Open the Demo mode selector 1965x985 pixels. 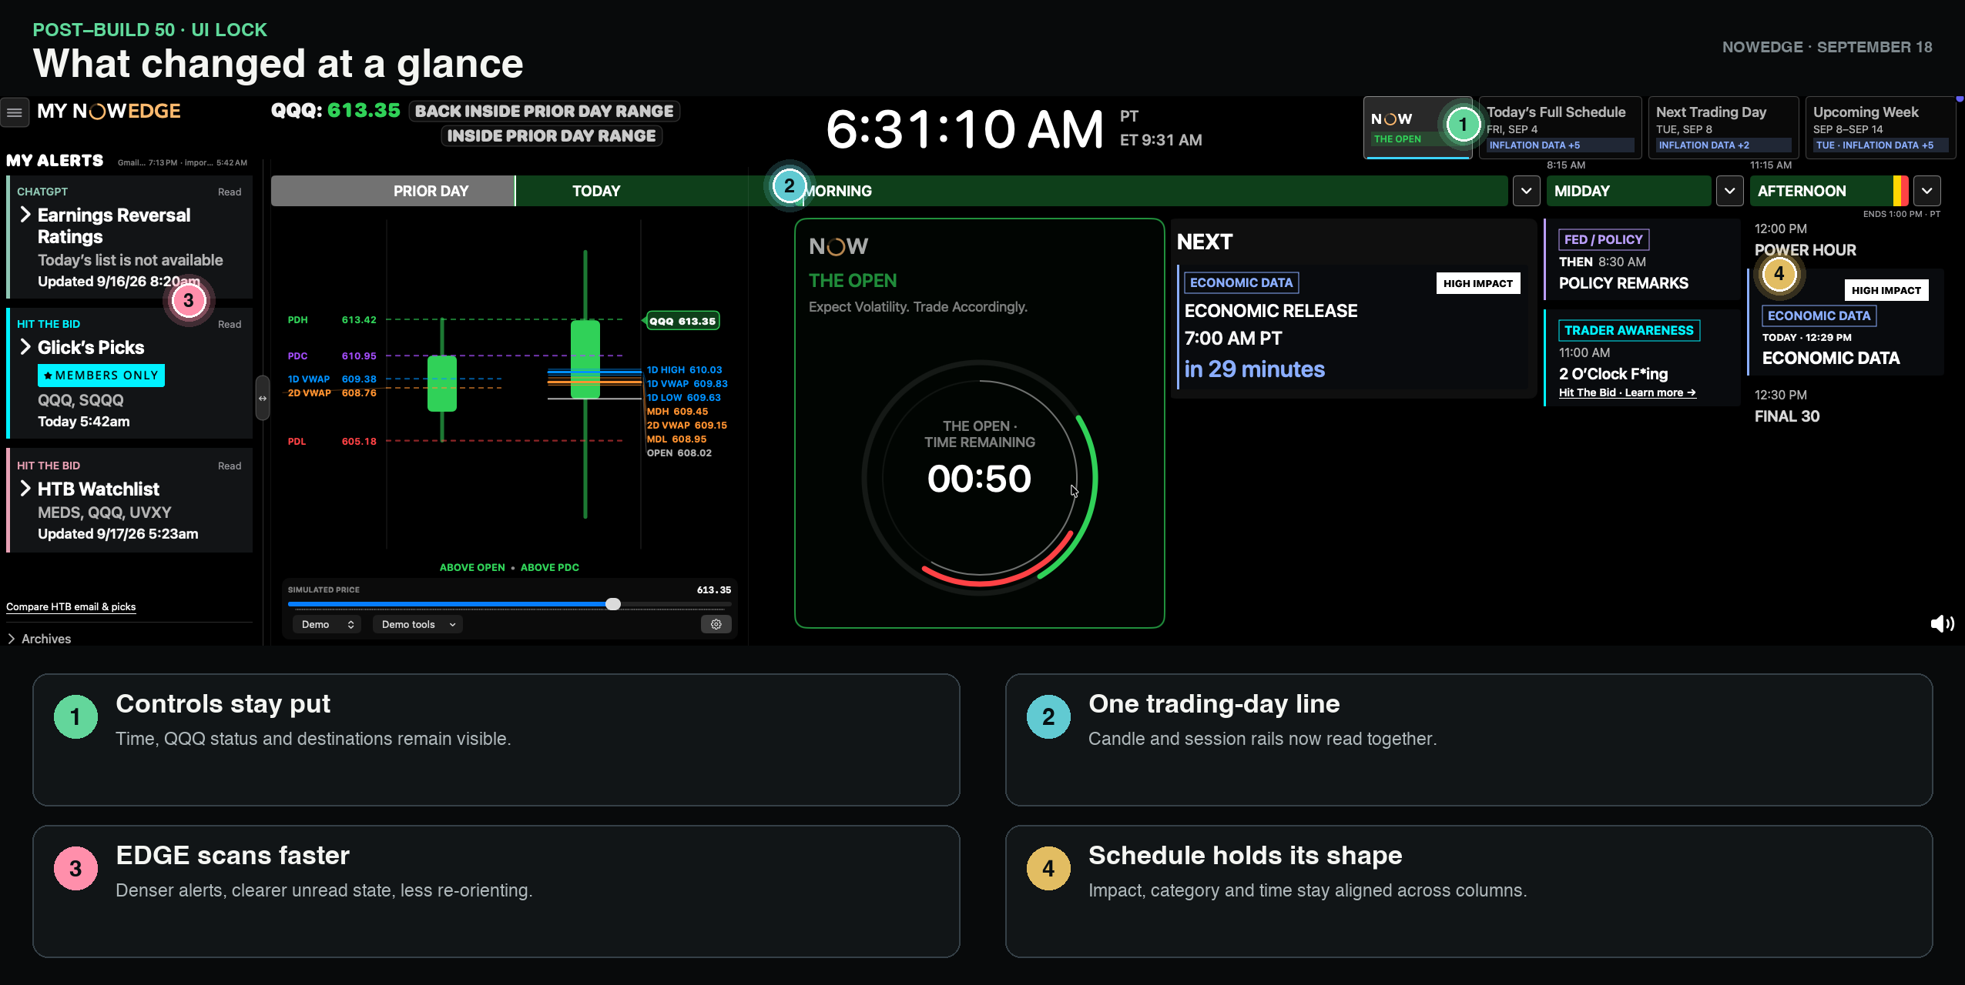coord(327,624)
